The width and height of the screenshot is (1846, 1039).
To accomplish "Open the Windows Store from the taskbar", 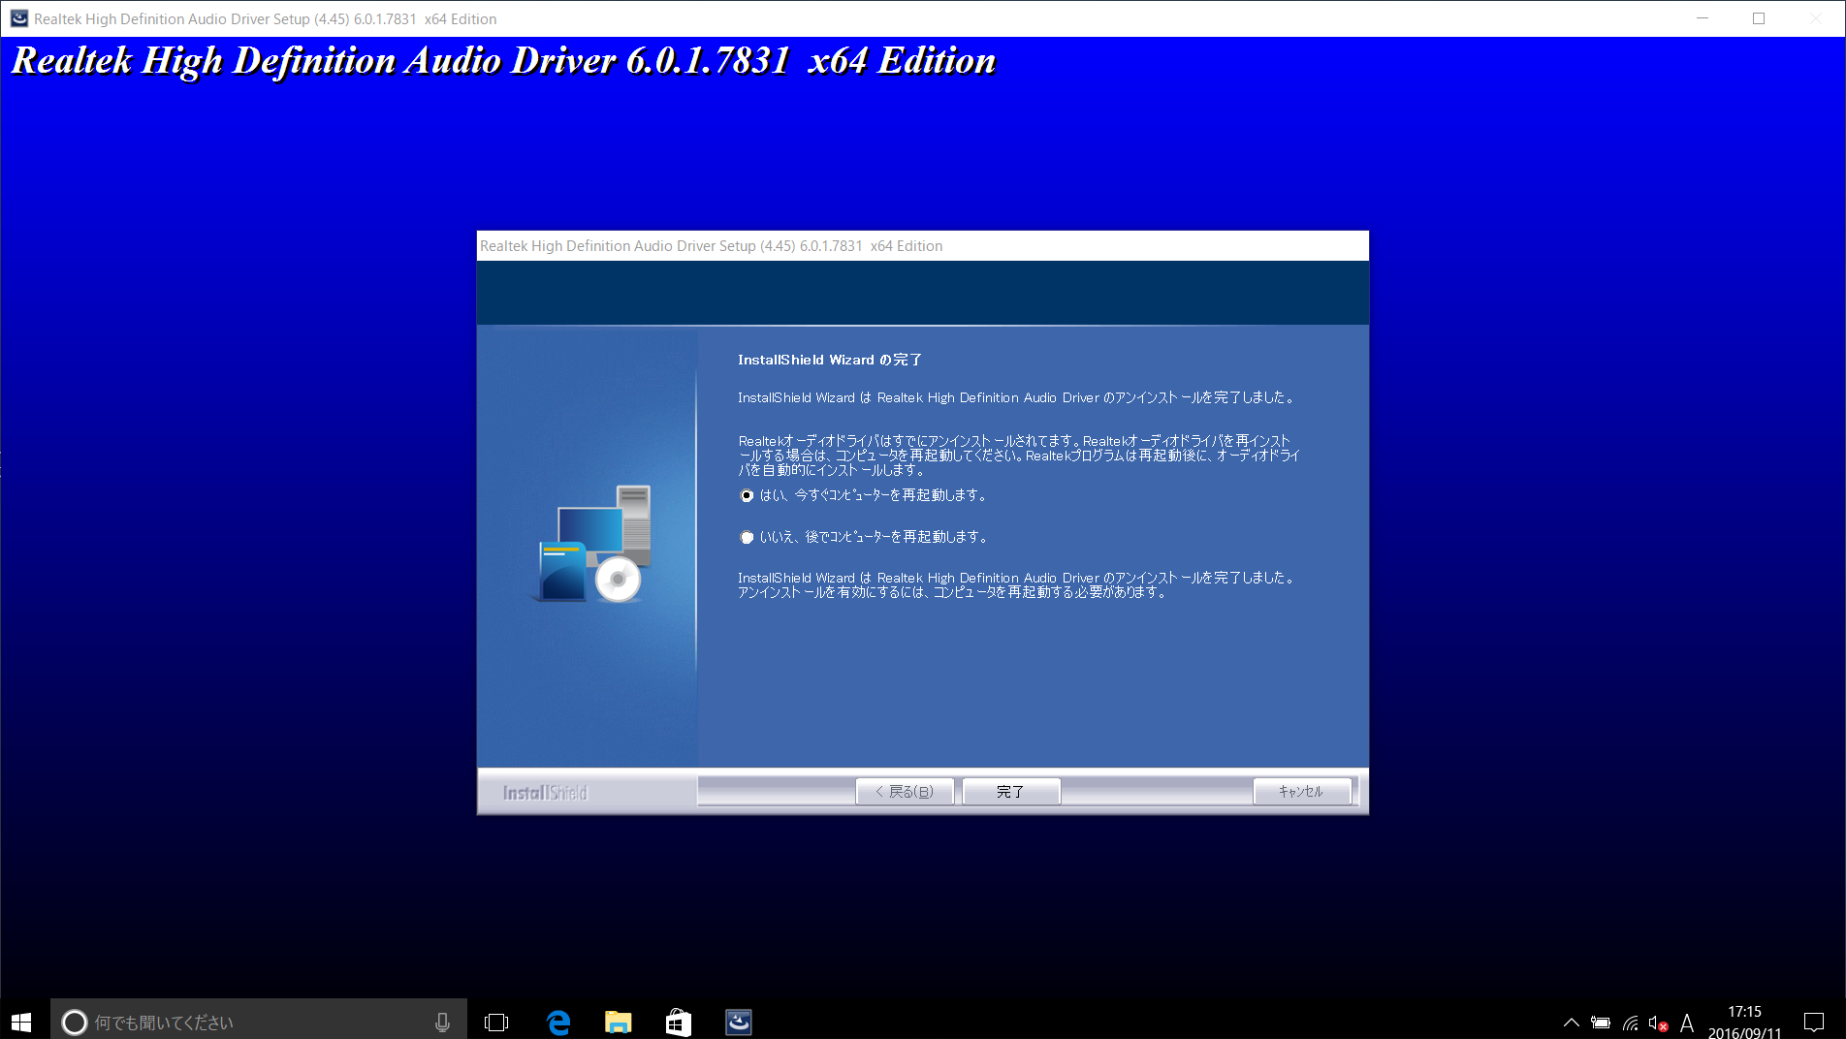I will (679, 1022).
